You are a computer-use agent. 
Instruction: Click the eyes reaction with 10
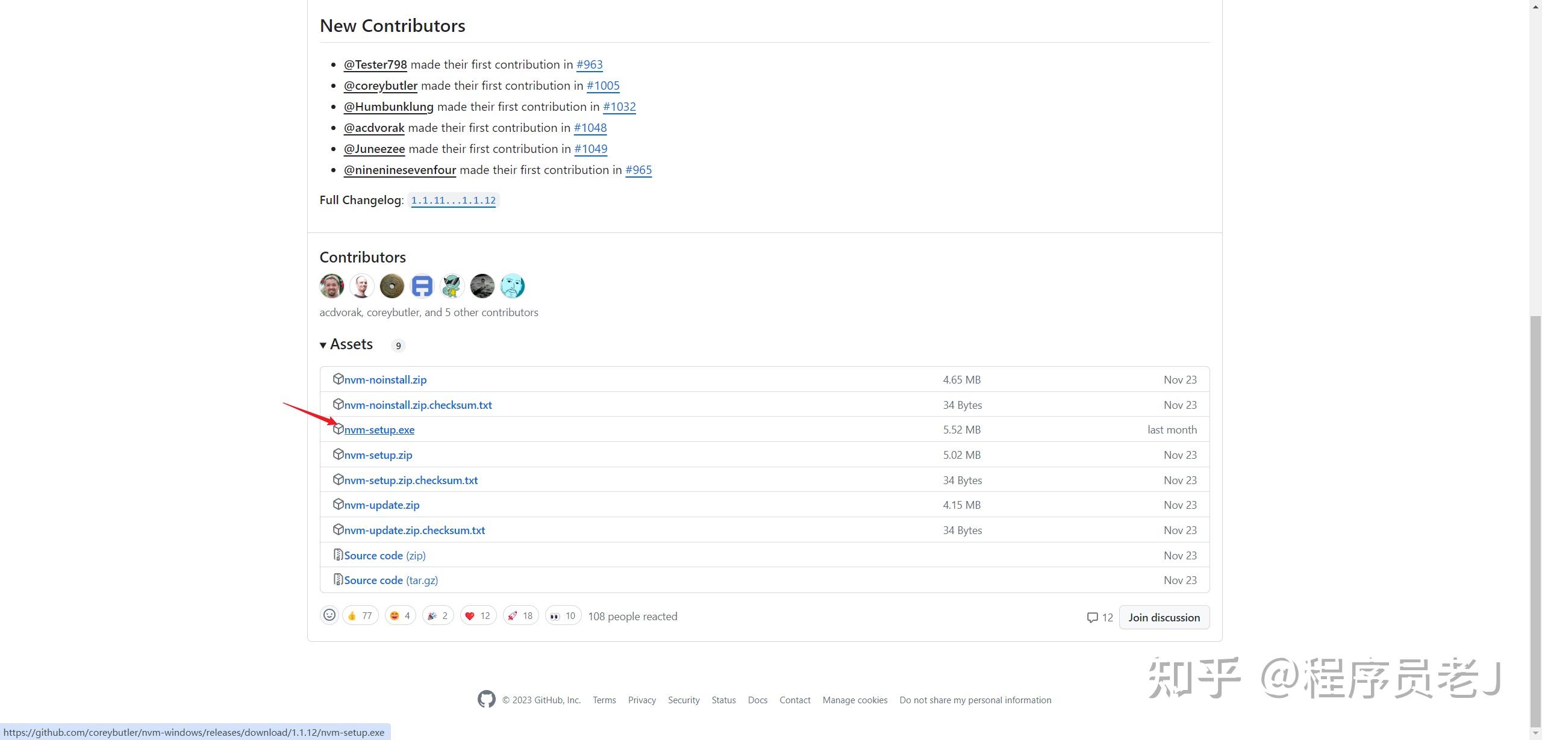563,615
